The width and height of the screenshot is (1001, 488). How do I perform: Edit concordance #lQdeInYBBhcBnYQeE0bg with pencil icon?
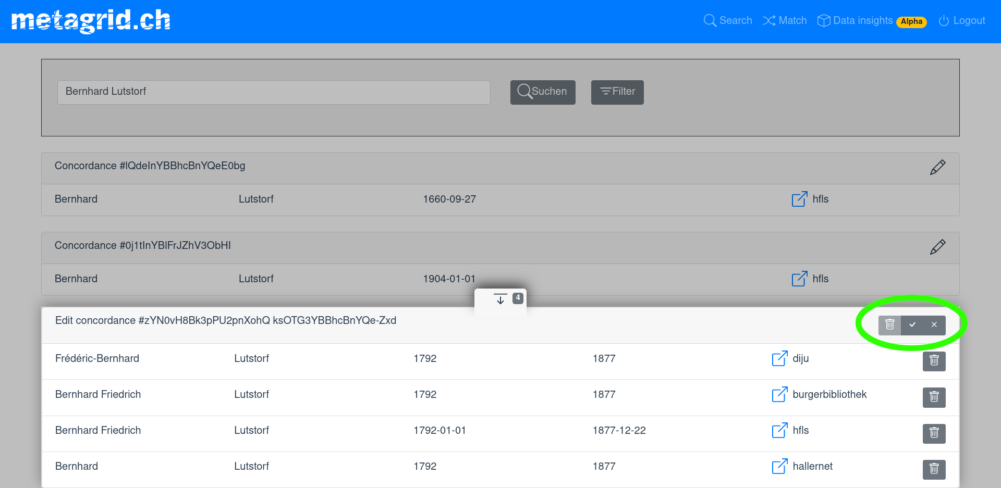pos(937,167)
